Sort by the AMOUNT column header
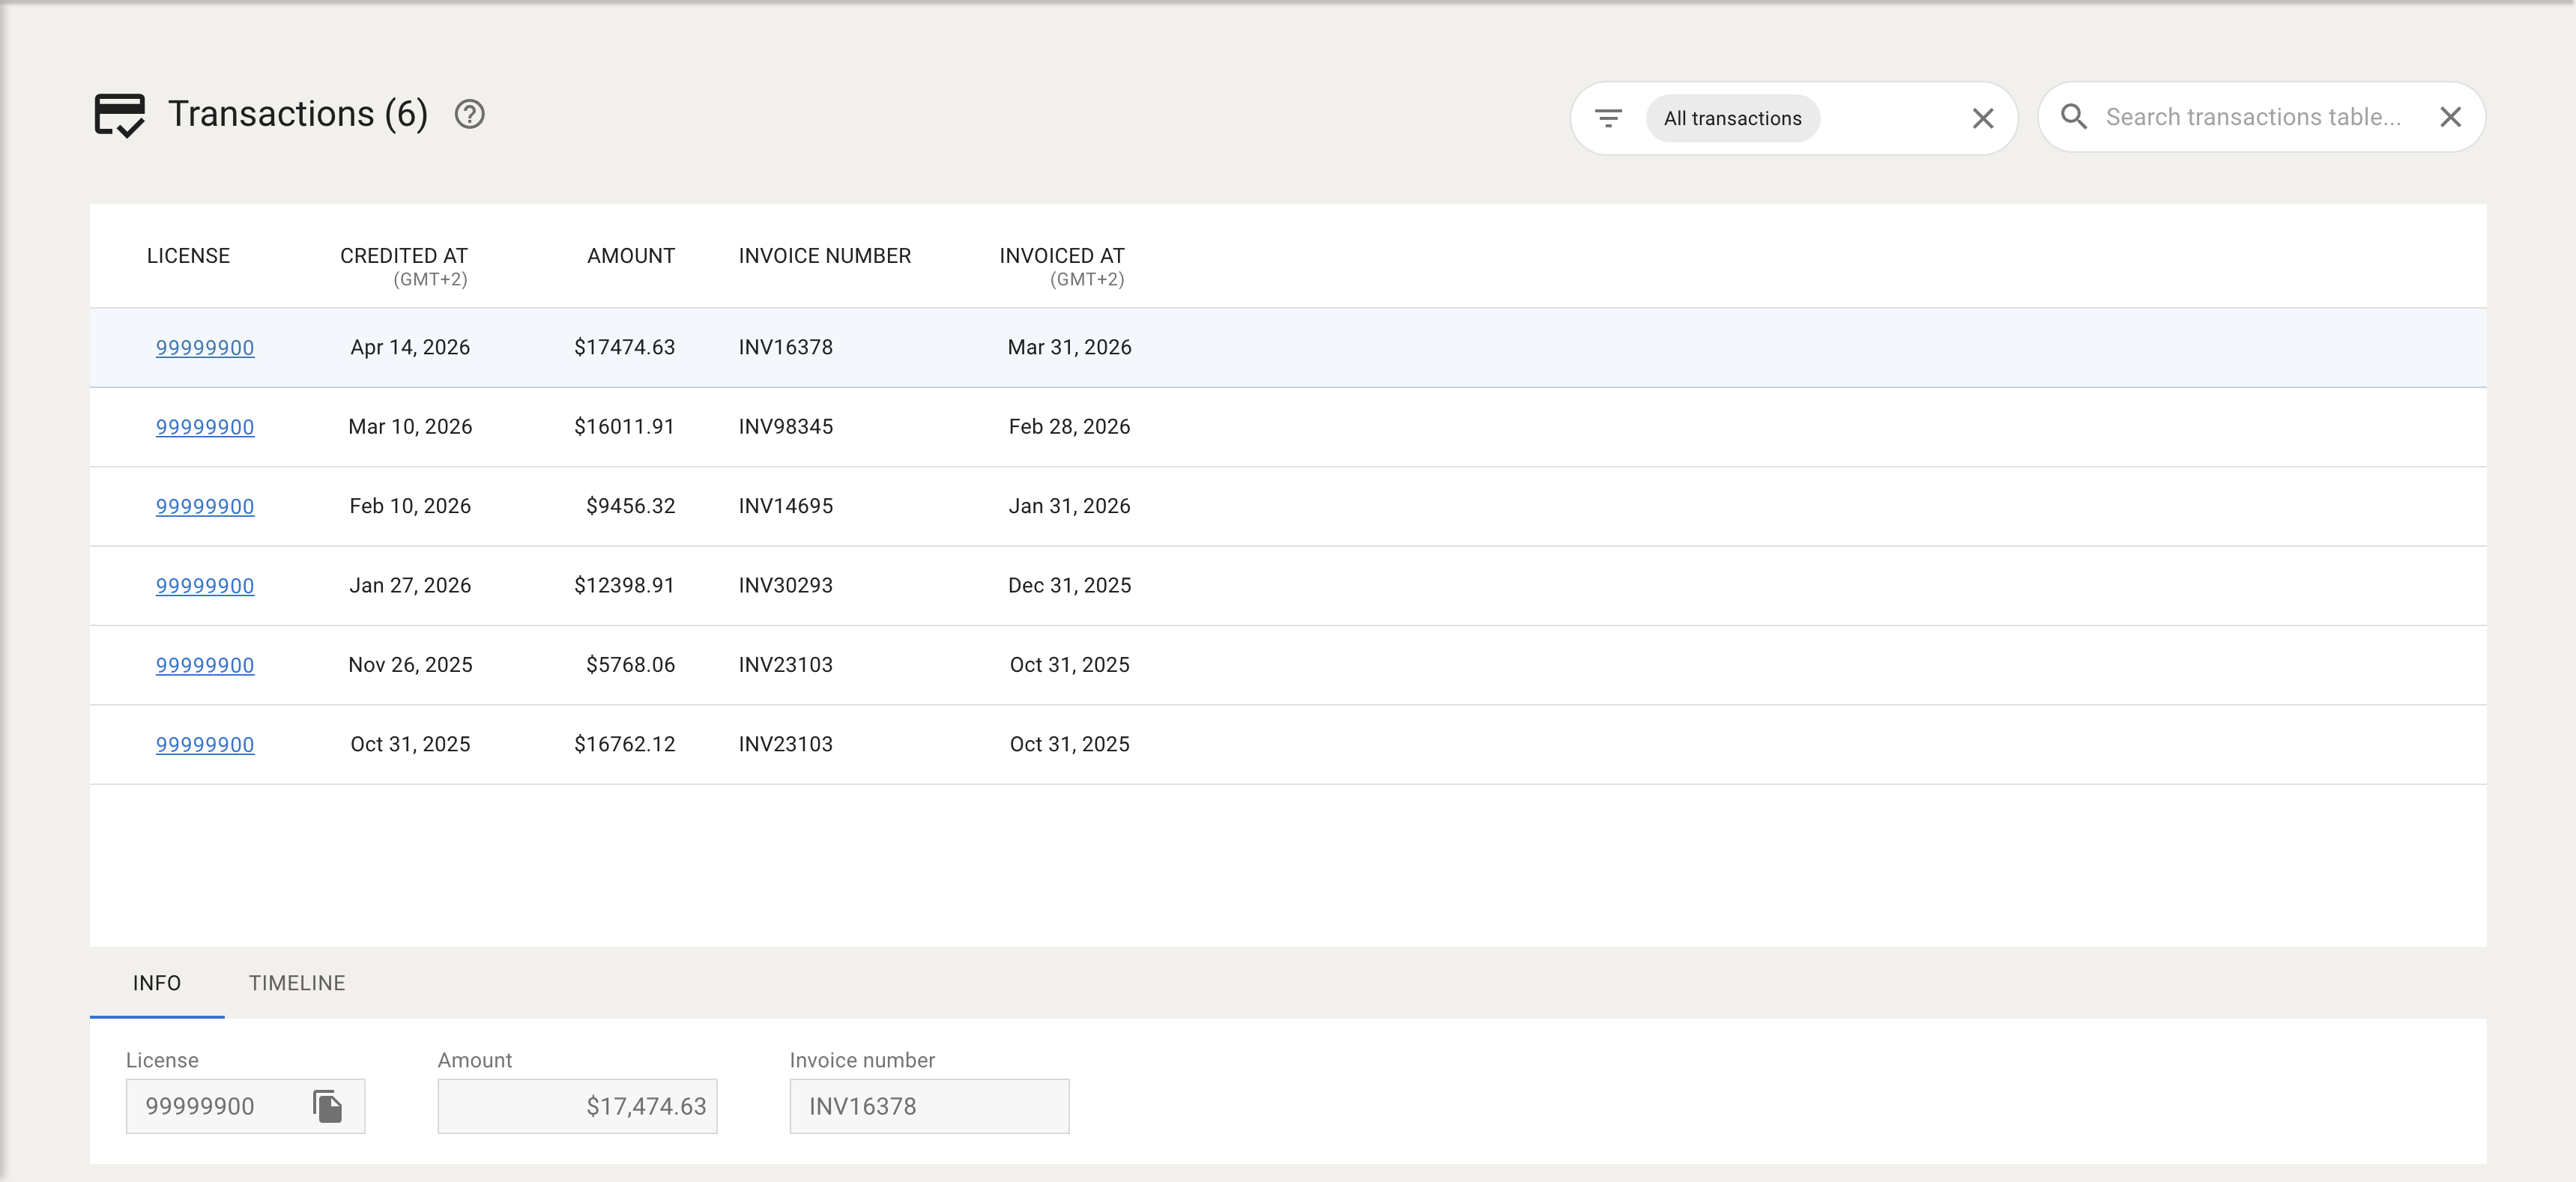 (x=631, y=256)
